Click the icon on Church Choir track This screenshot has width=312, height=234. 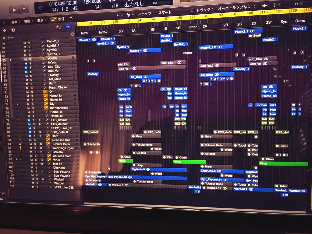point(49,156)
